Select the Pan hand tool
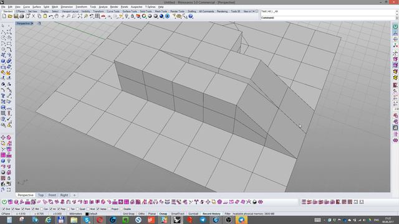This screenshot has height=224, width=399. (x=57, y=16)
